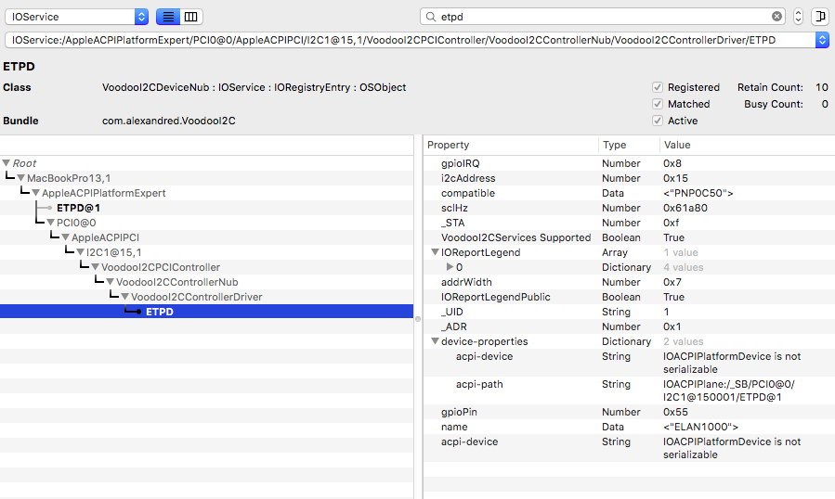Image resolution: width=835 pixels, height=499 pixels.
Task: Toggle the Matched checkbox
Action: pos(658,104)
